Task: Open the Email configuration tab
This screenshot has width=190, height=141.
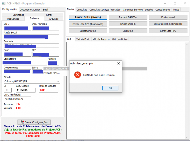Action: click(45, 10)
